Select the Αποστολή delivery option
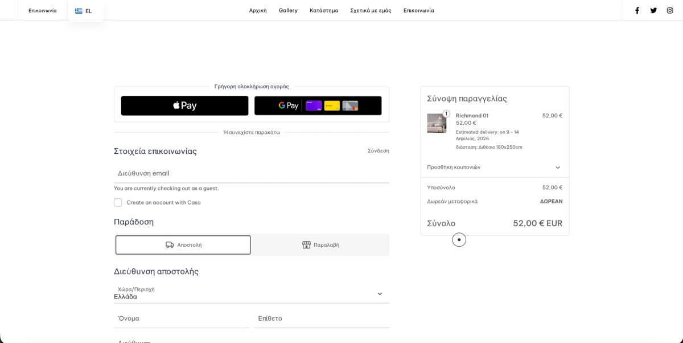This screenshot has width=683, height=343. [183, 245]
